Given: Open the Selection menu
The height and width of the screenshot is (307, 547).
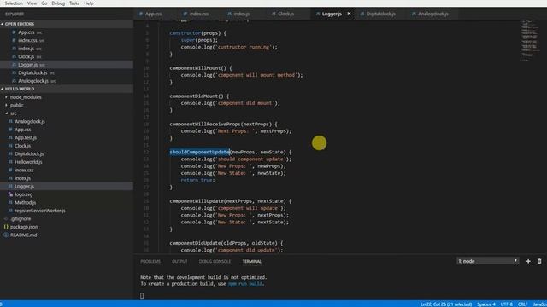Looking at the screenshot, I should (14, 3).
